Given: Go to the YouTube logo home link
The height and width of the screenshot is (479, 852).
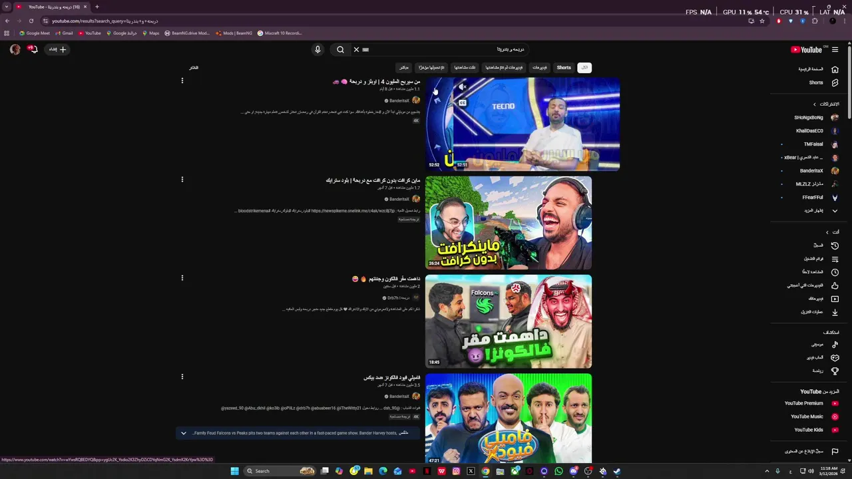Looking at the screenshot, I should [807, 49].
